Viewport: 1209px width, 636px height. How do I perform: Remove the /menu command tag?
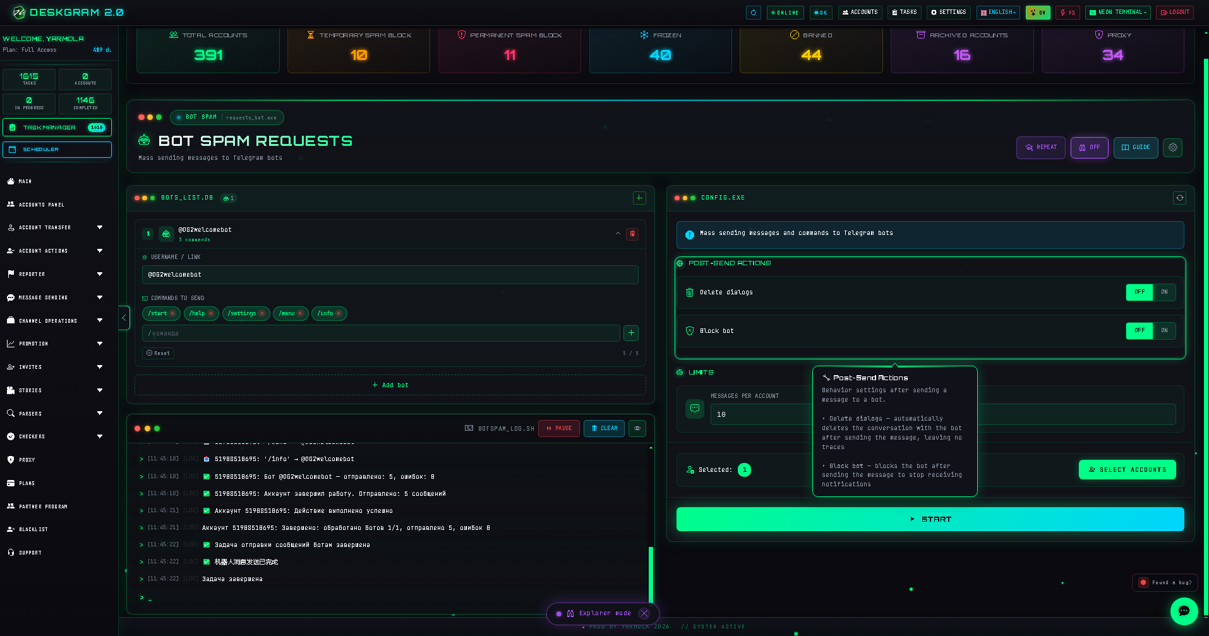click(300, 313)
